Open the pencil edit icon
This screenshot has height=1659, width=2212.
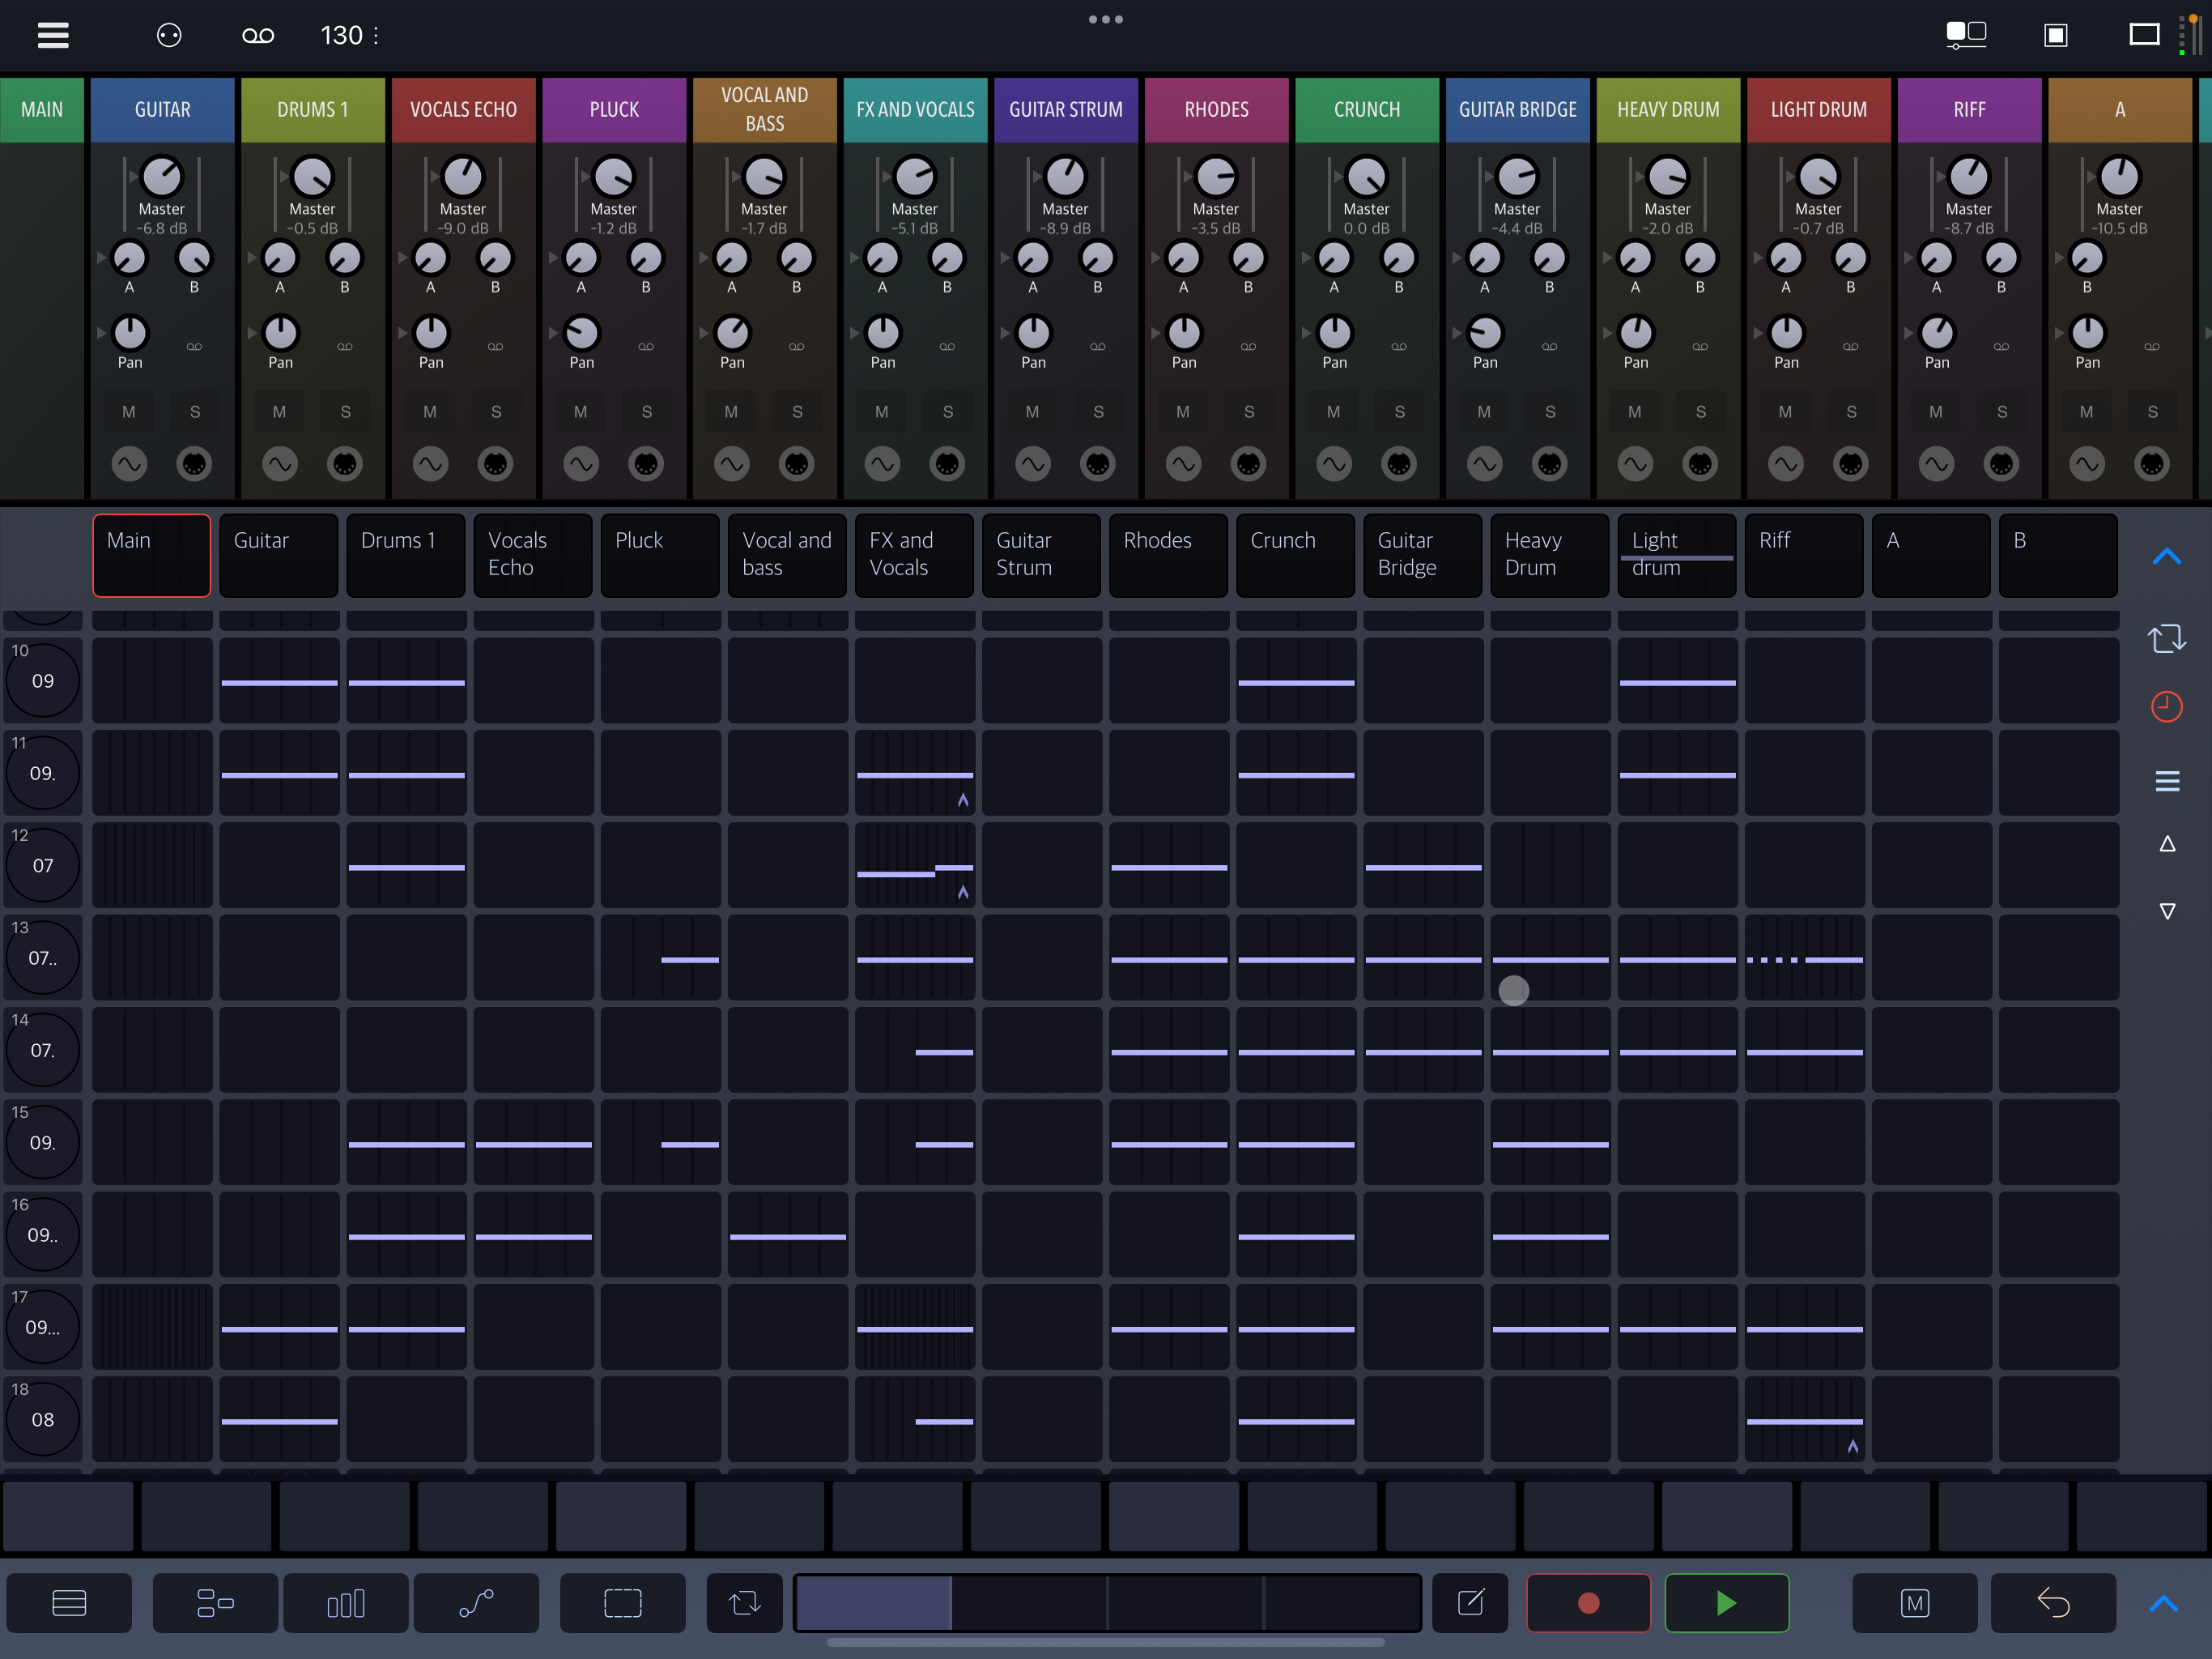point(1470,1603)
